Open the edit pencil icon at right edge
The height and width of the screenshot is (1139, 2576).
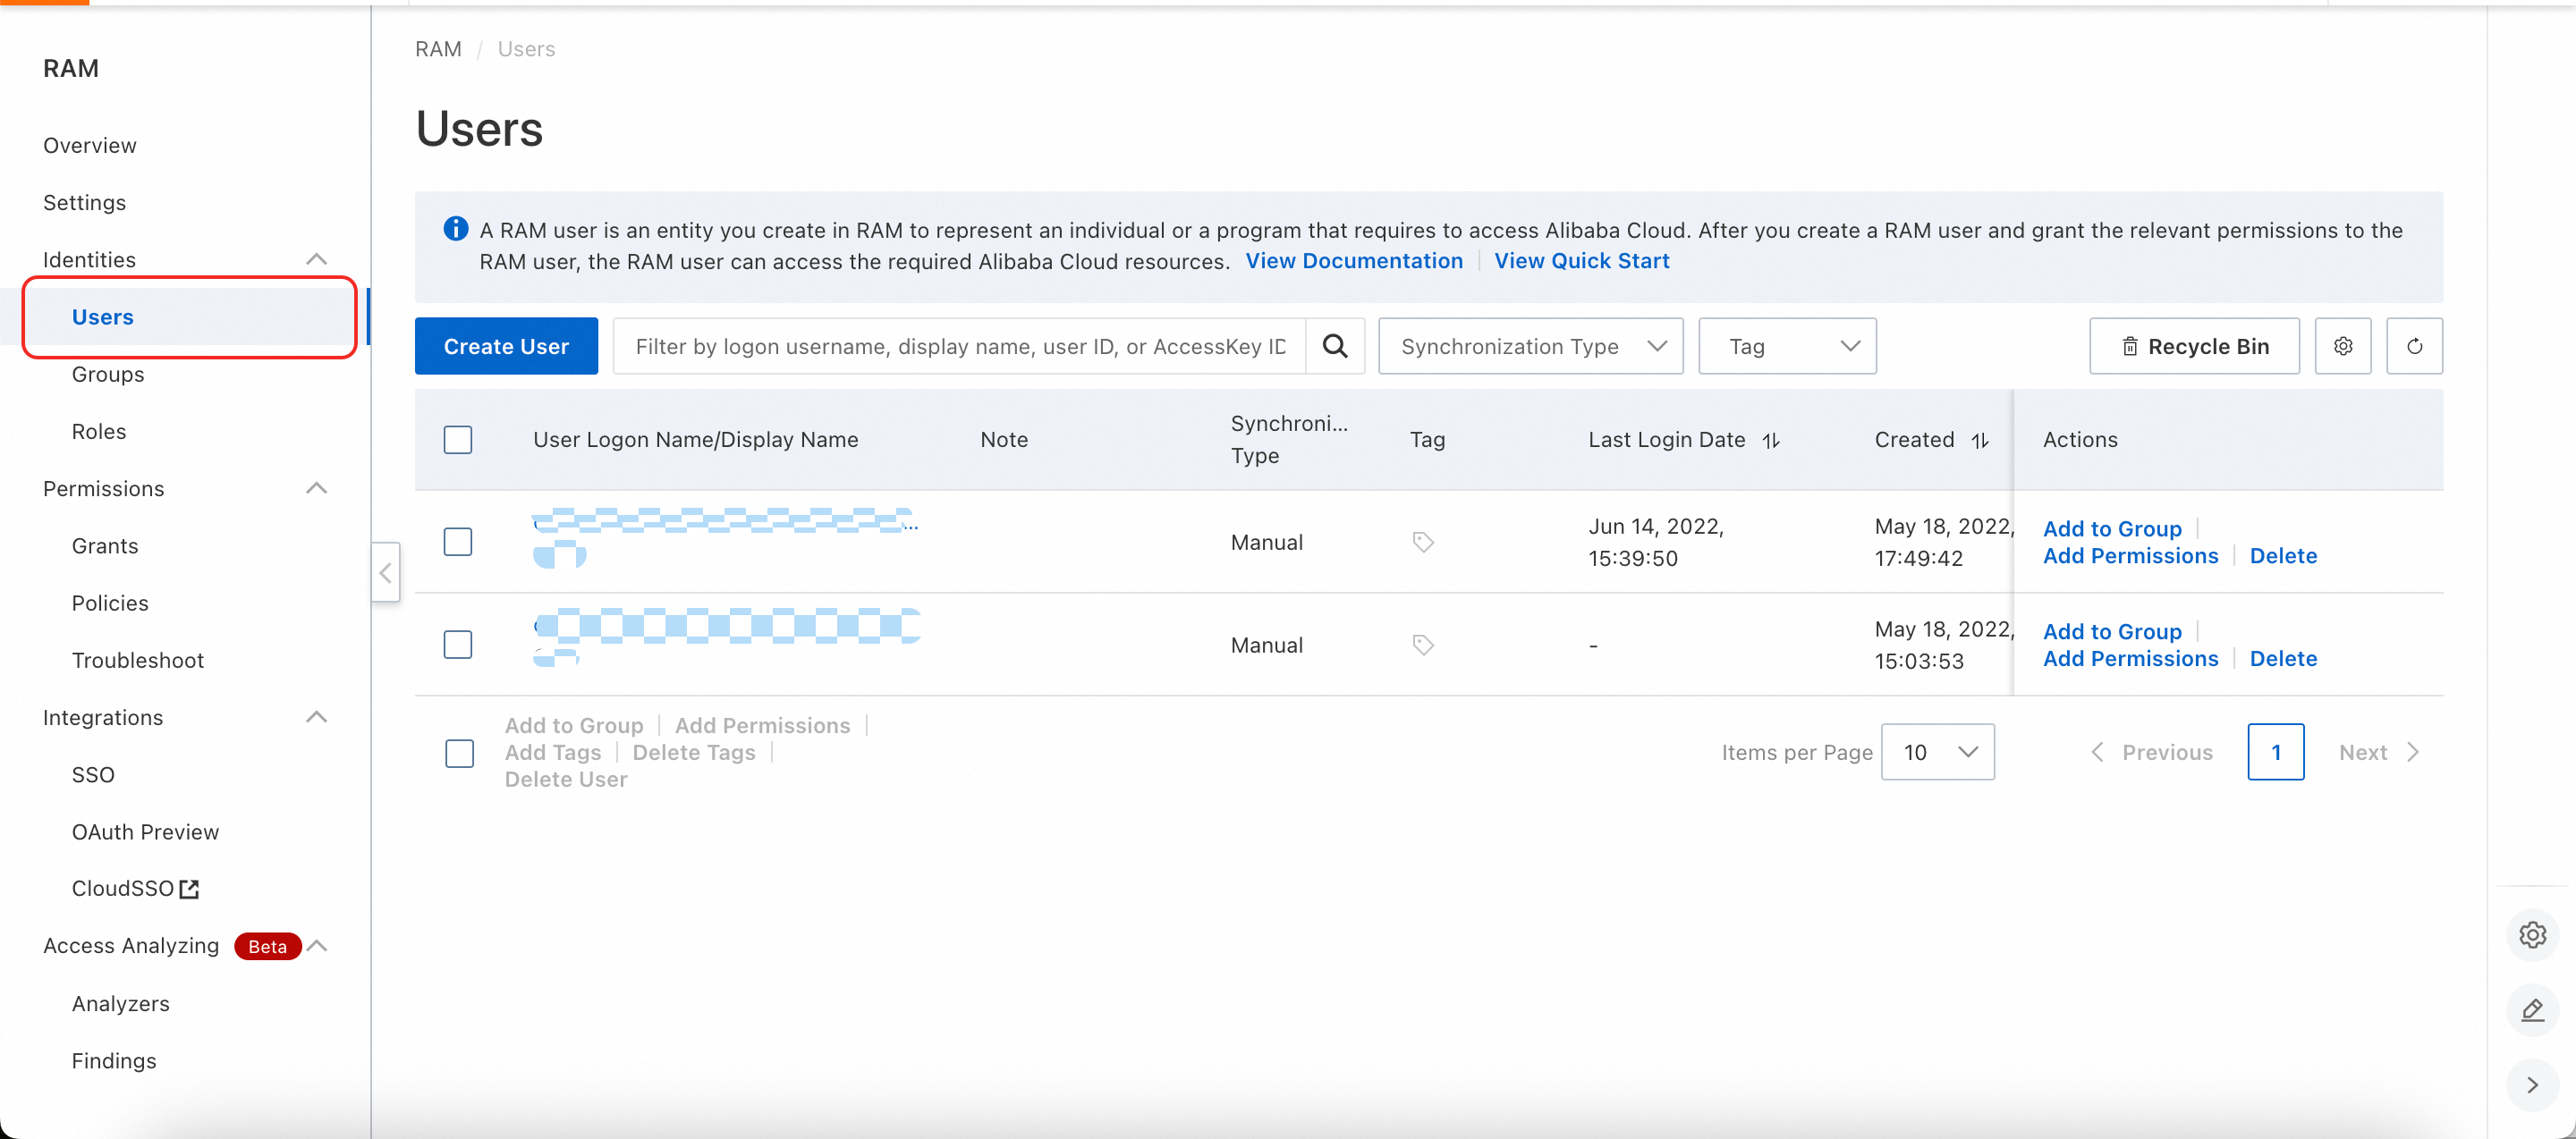pyautogui.click(x=2532, y=1010)
